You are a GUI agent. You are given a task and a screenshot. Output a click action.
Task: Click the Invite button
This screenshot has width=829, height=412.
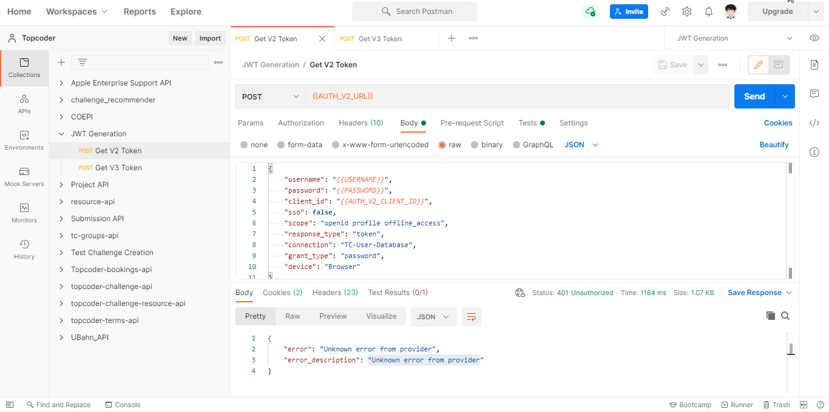[629, 12]
